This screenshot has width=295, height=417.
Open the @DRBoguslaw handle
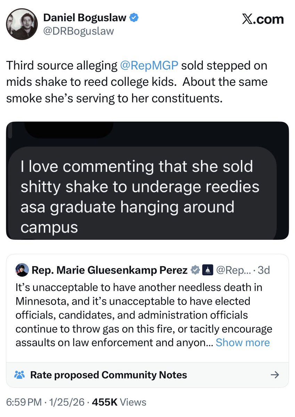coord(78,31)
